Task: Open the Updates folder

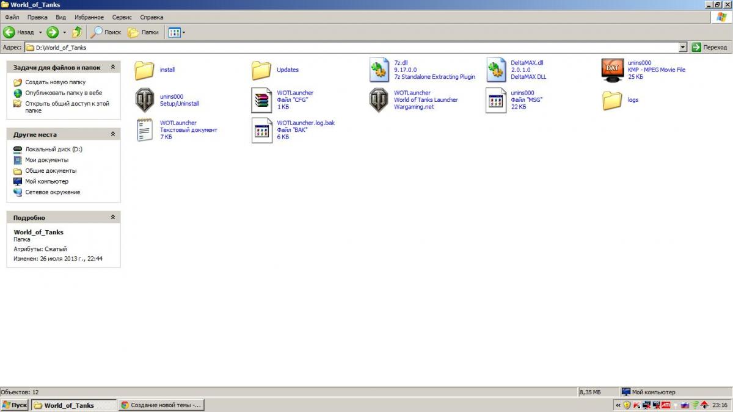Action: click(261, 70)
